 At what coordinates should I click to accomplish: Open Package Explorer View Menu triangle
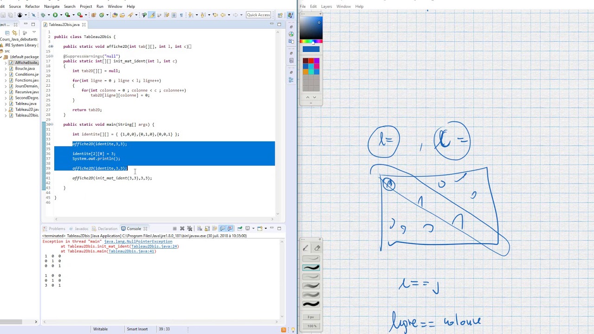[34, 32]
